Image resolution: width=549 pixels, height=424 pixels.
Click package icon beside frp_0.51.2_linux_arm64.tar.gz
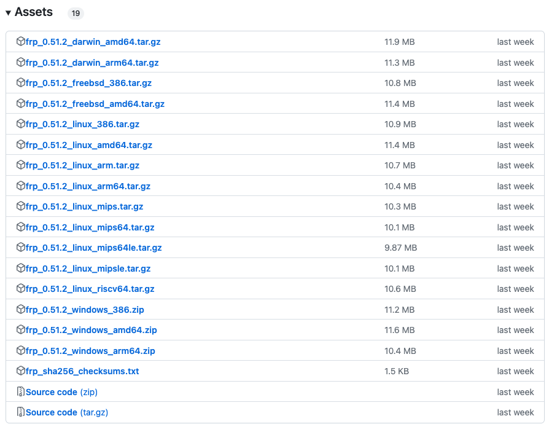[x=21, y=186]
